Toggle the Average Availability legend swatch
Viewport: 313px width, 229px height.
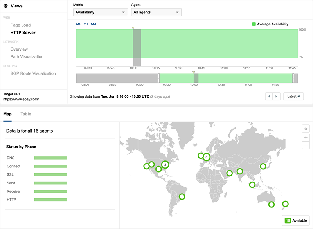(254, 24)
